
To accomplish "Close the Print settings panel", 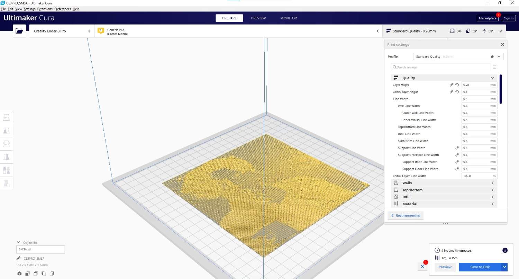I will click(502, 44).
